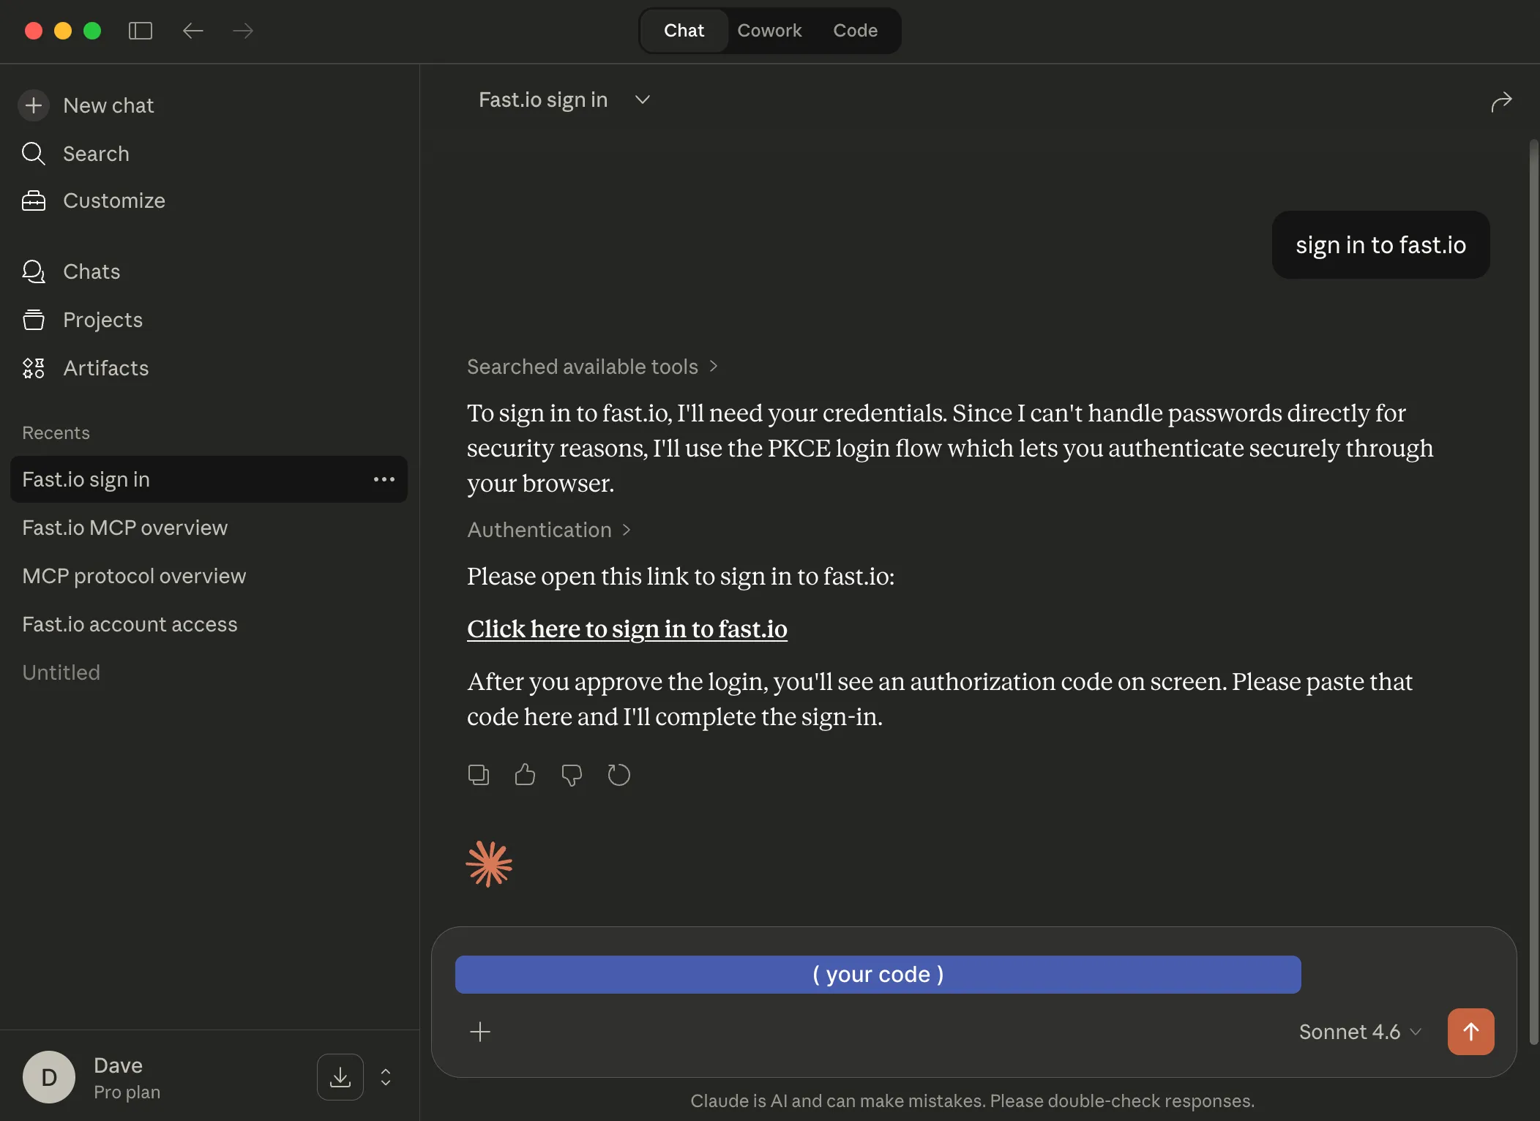
Task: Give the response a thumbs down
Action: point(572,775)
